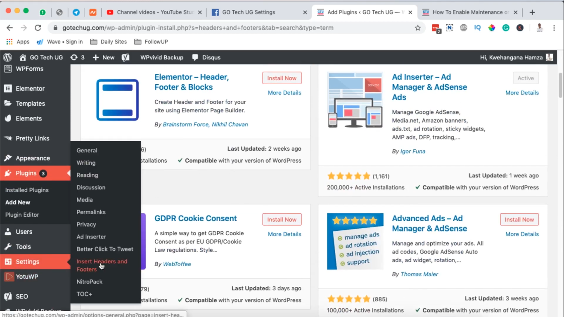Open author link WebToffee

pyautogui.click(x=177, y=264)
